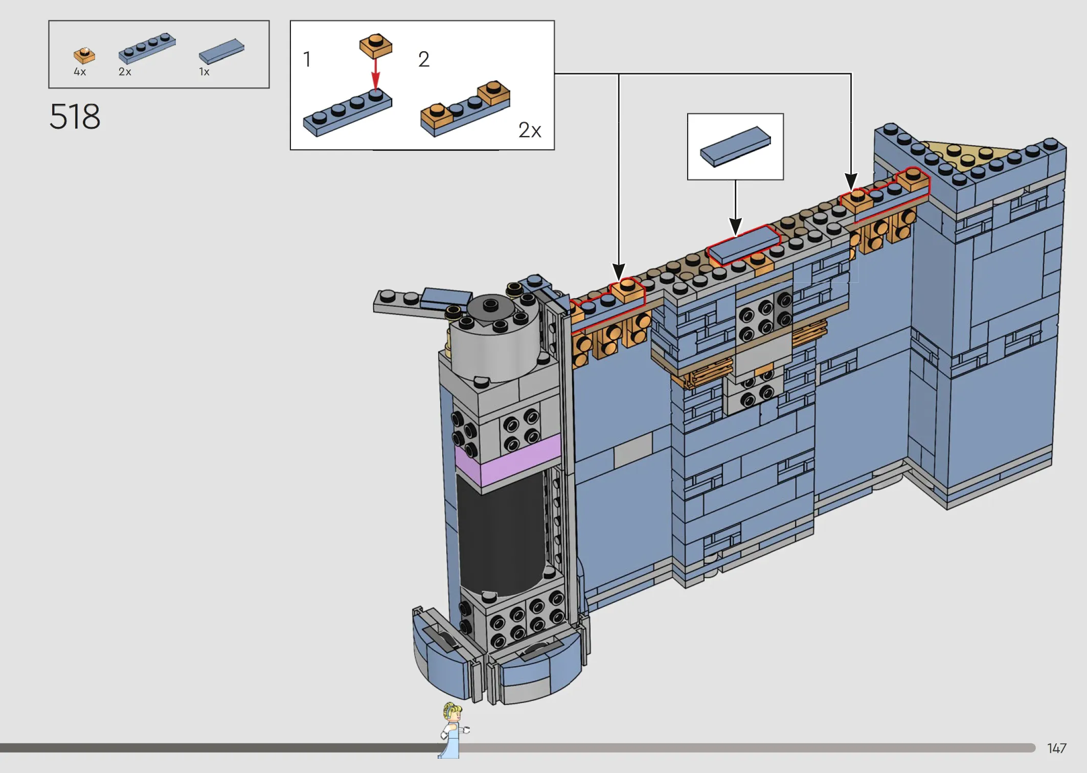
Task: Click the 1x quantity label
Action: [204, 72]
